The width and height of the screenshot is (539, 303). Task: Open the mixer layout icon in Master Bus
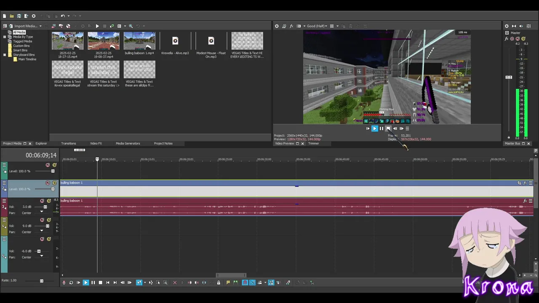tap(528, 26)
